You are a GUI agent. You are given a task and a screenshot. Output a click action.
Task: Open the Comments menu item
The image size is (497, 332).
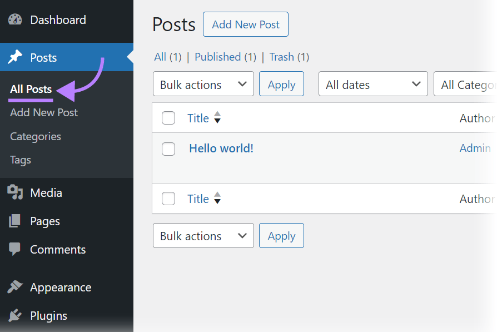58,250
